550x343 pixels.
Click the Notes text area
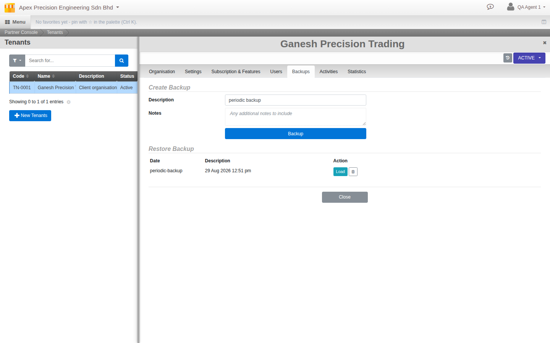[x=296, y=117]
